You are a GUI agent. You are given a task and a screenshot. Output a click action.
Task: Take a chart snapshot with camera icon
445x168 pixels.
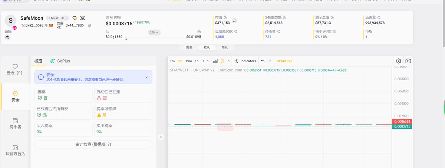[408, 61]
